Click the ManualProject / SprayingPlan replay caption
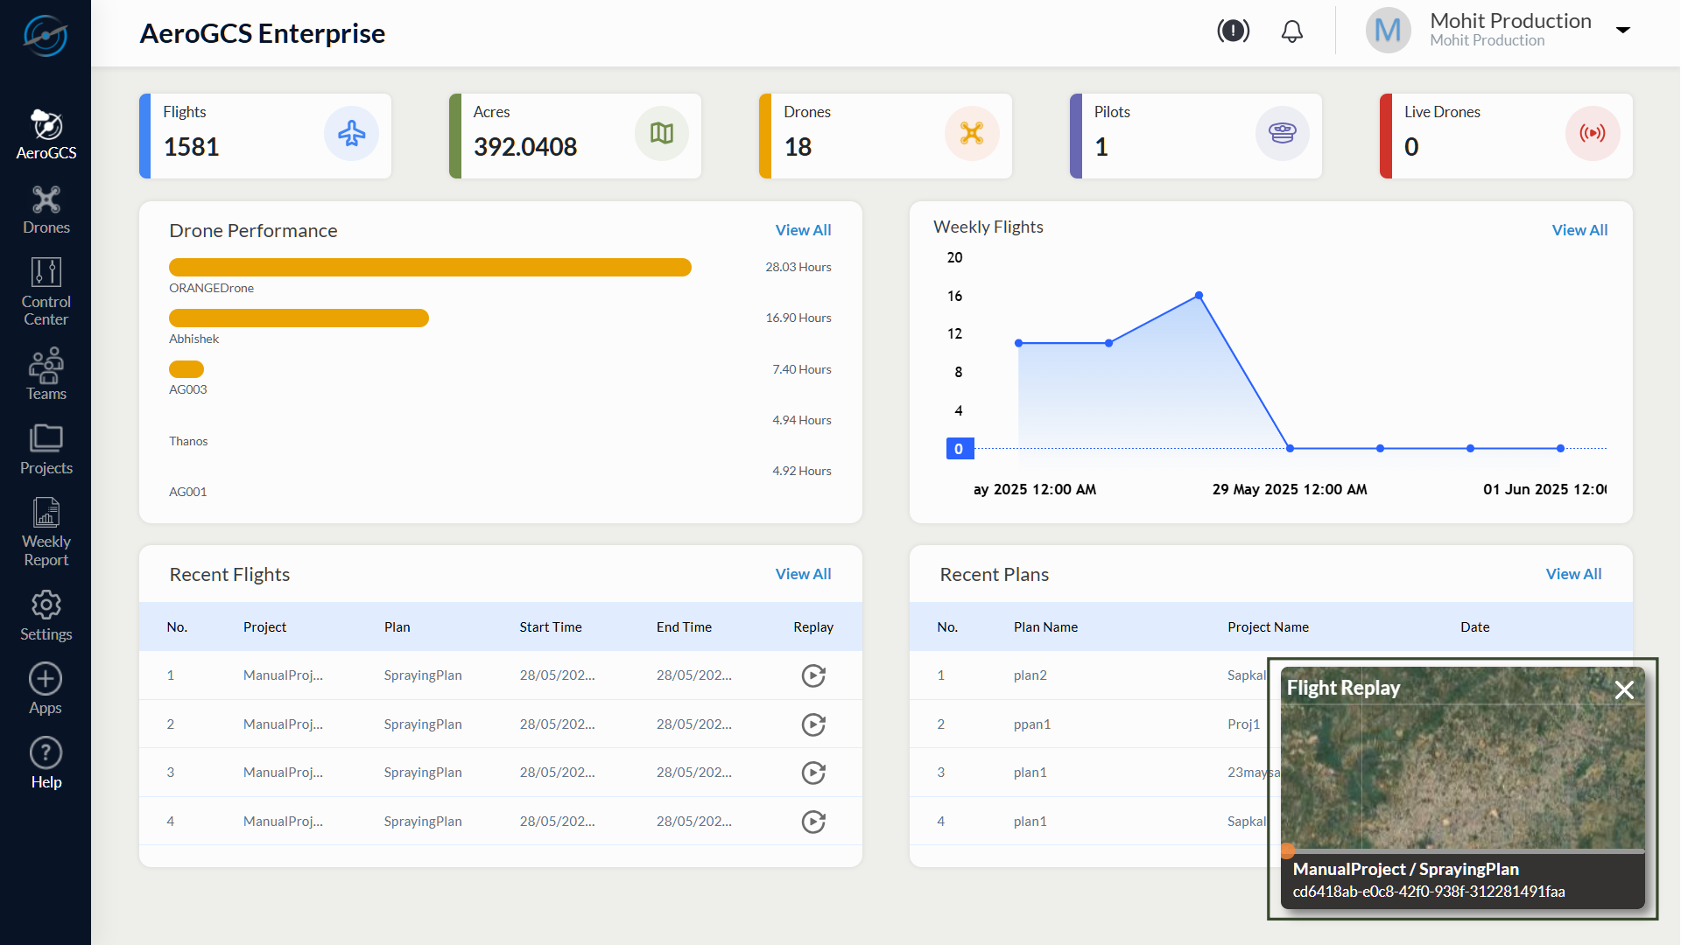1681x945 pixels. point(1405,869)
